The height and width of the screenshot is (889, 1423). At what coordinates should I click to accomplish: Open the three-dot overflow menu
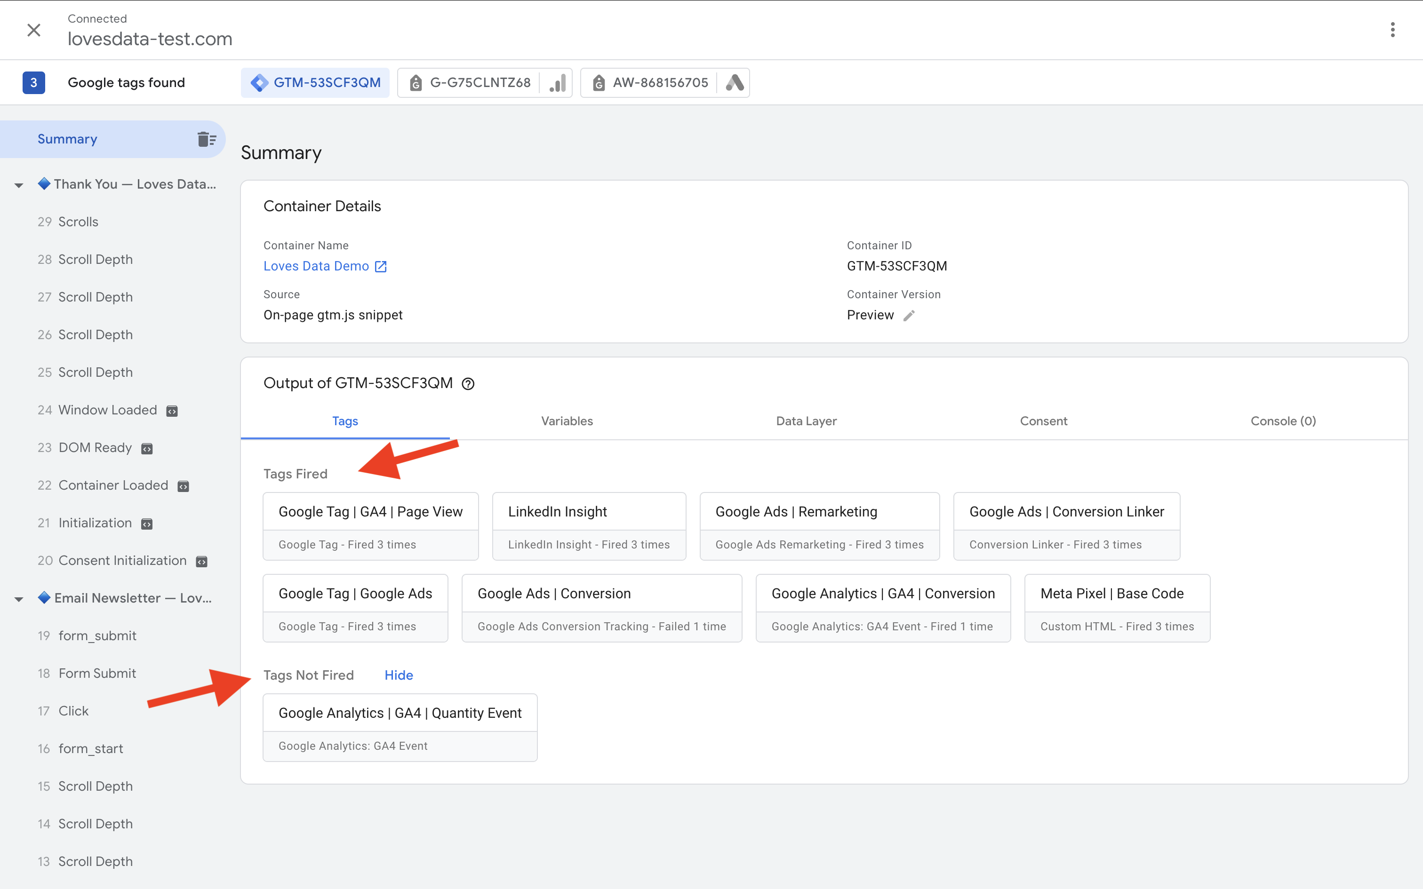pyautogui.click(x=1392, y=29)
